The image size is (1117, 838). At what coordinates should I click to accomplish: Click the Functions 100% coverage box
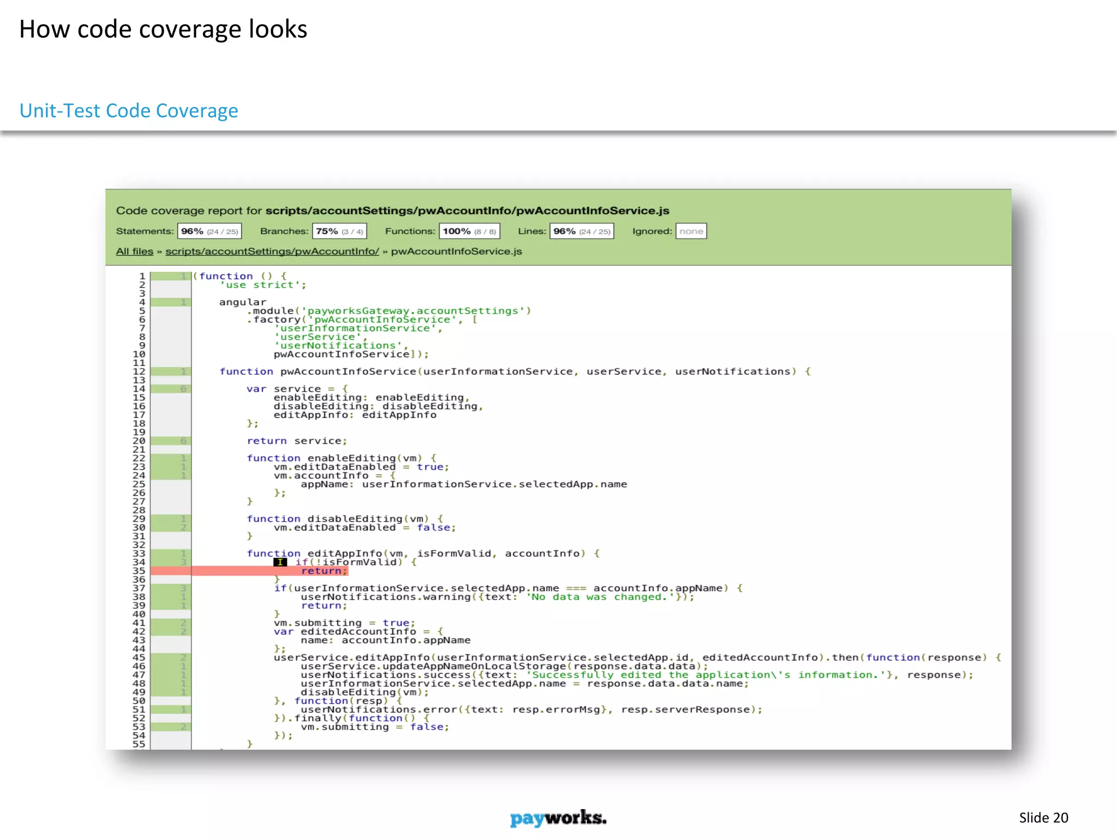point(469,231)
